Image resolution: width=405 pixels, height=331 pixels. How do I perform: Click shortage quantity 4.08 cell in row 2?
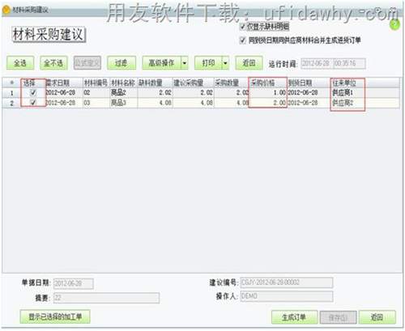[x=155, y=103]
